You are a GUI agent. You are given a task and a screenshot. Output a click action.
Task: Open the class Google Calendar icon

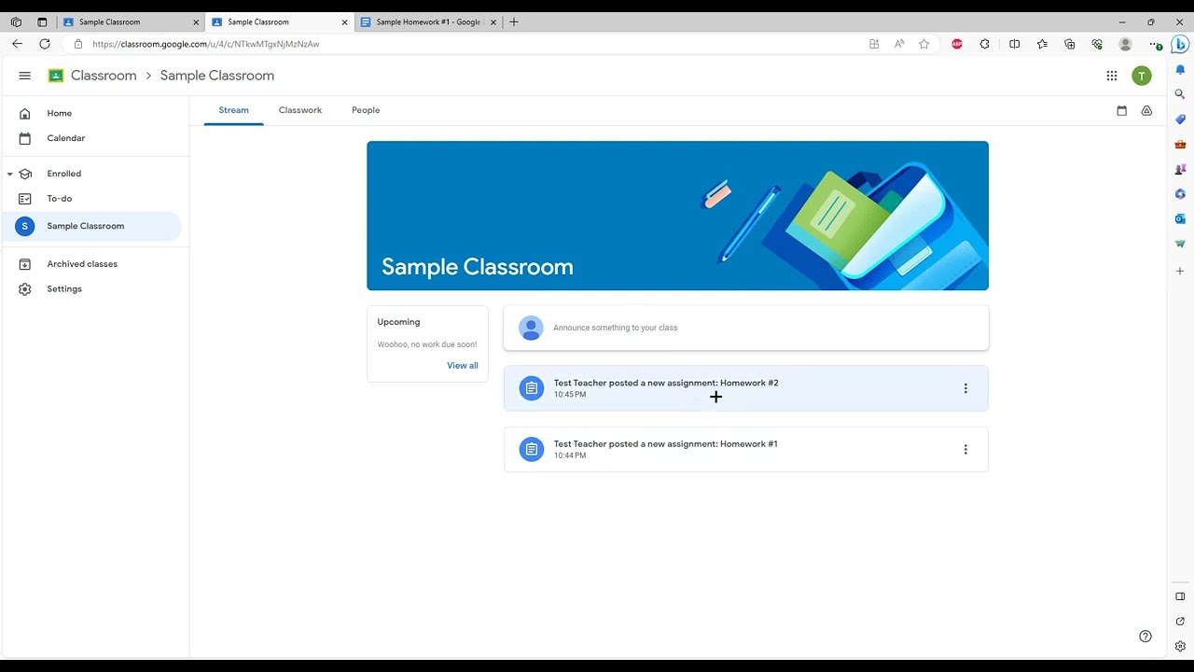tap(1122, 110)
